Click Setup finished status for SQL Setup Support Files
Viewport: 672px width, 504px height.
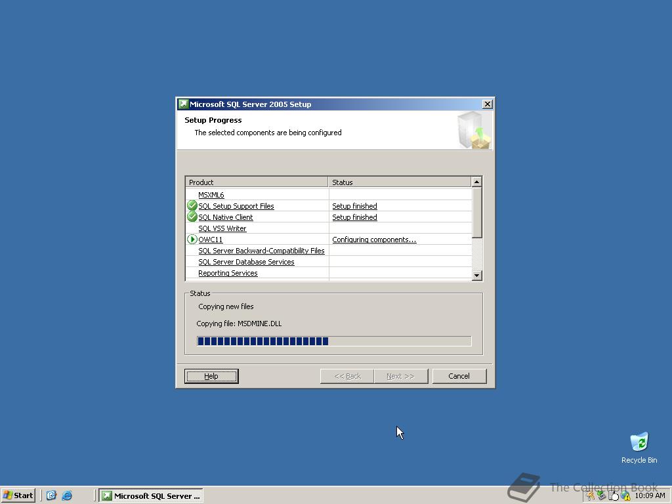tap(354, 206)
